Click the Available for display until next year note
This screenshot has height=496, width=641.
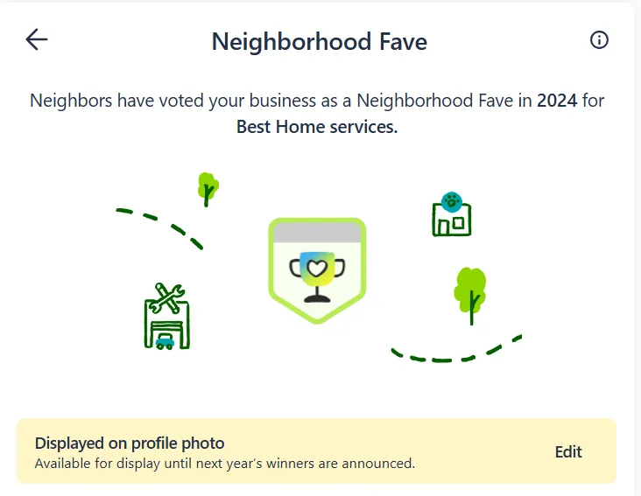(224, 463)
